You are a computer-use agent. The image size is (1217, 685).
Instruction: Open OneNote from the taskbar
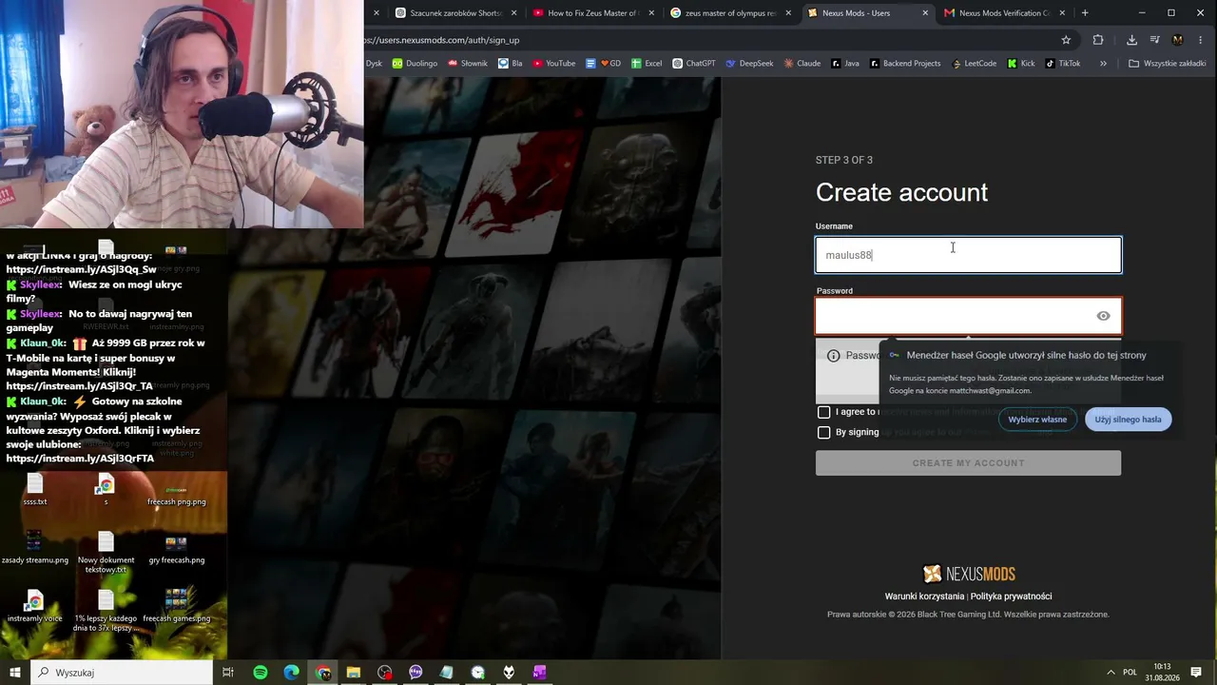[539, 673]
